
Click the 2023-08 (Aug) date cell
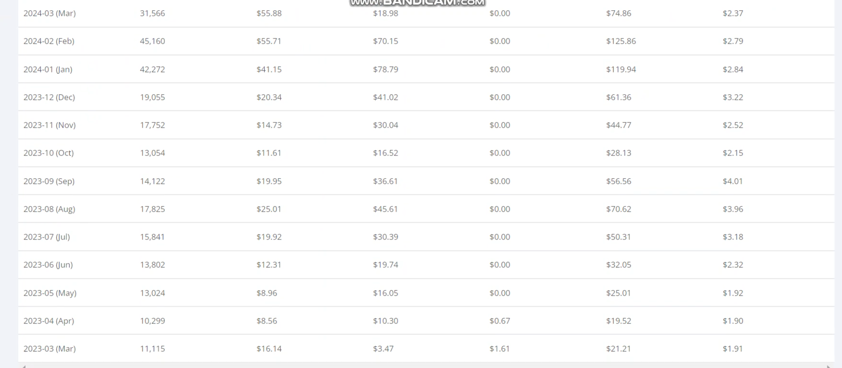click(49, 209)
